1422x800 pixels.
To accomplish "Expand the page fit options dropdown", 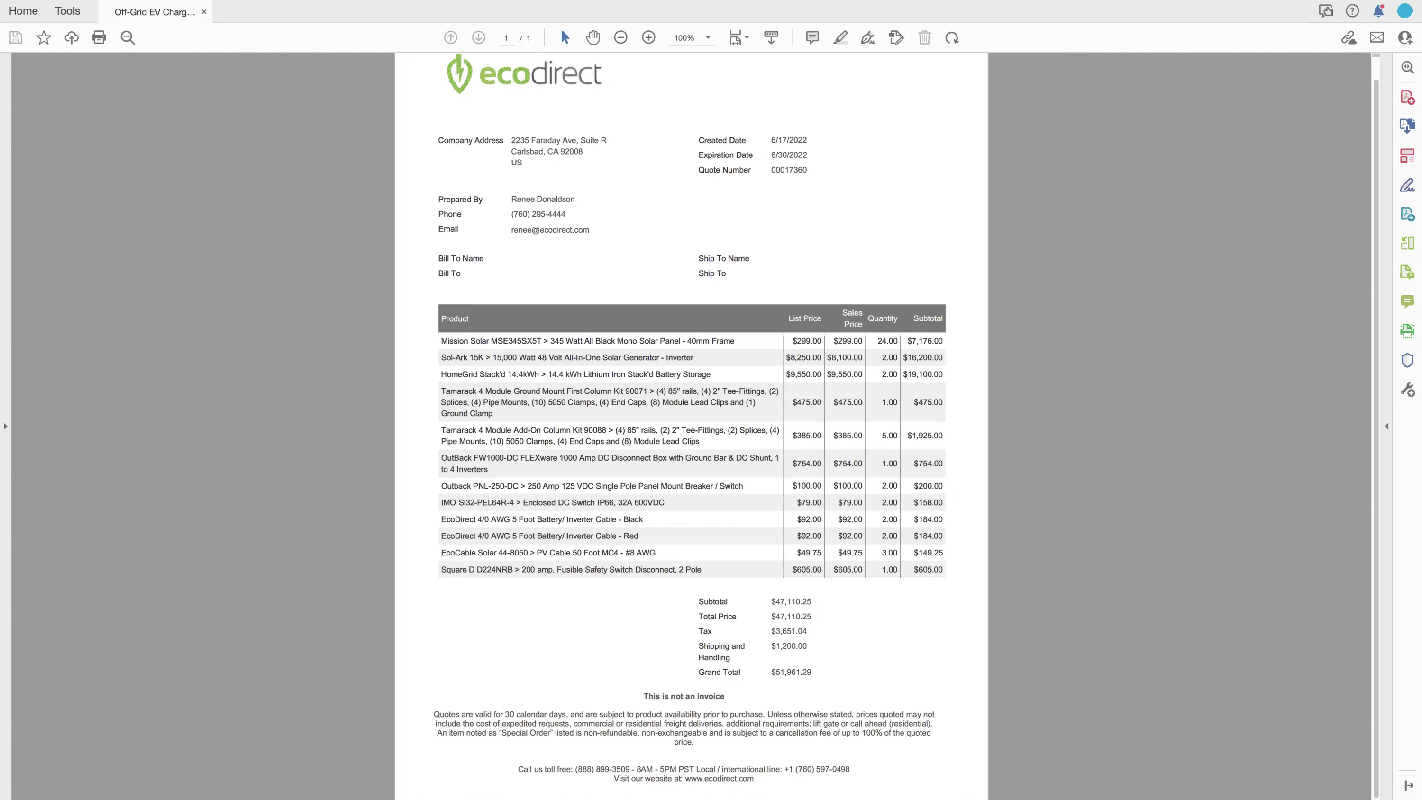I will click(x=747, y=37).
